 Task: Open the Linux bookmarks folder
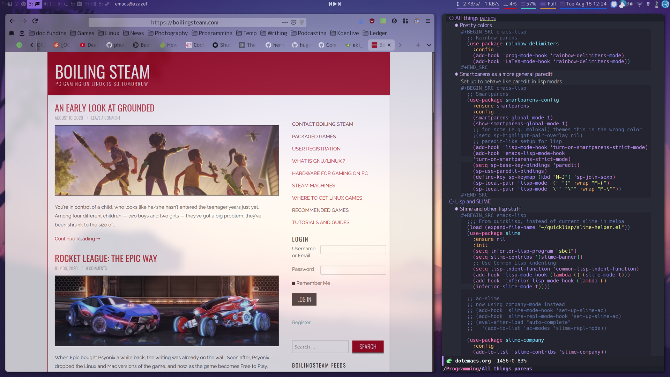tap(109, 33)
